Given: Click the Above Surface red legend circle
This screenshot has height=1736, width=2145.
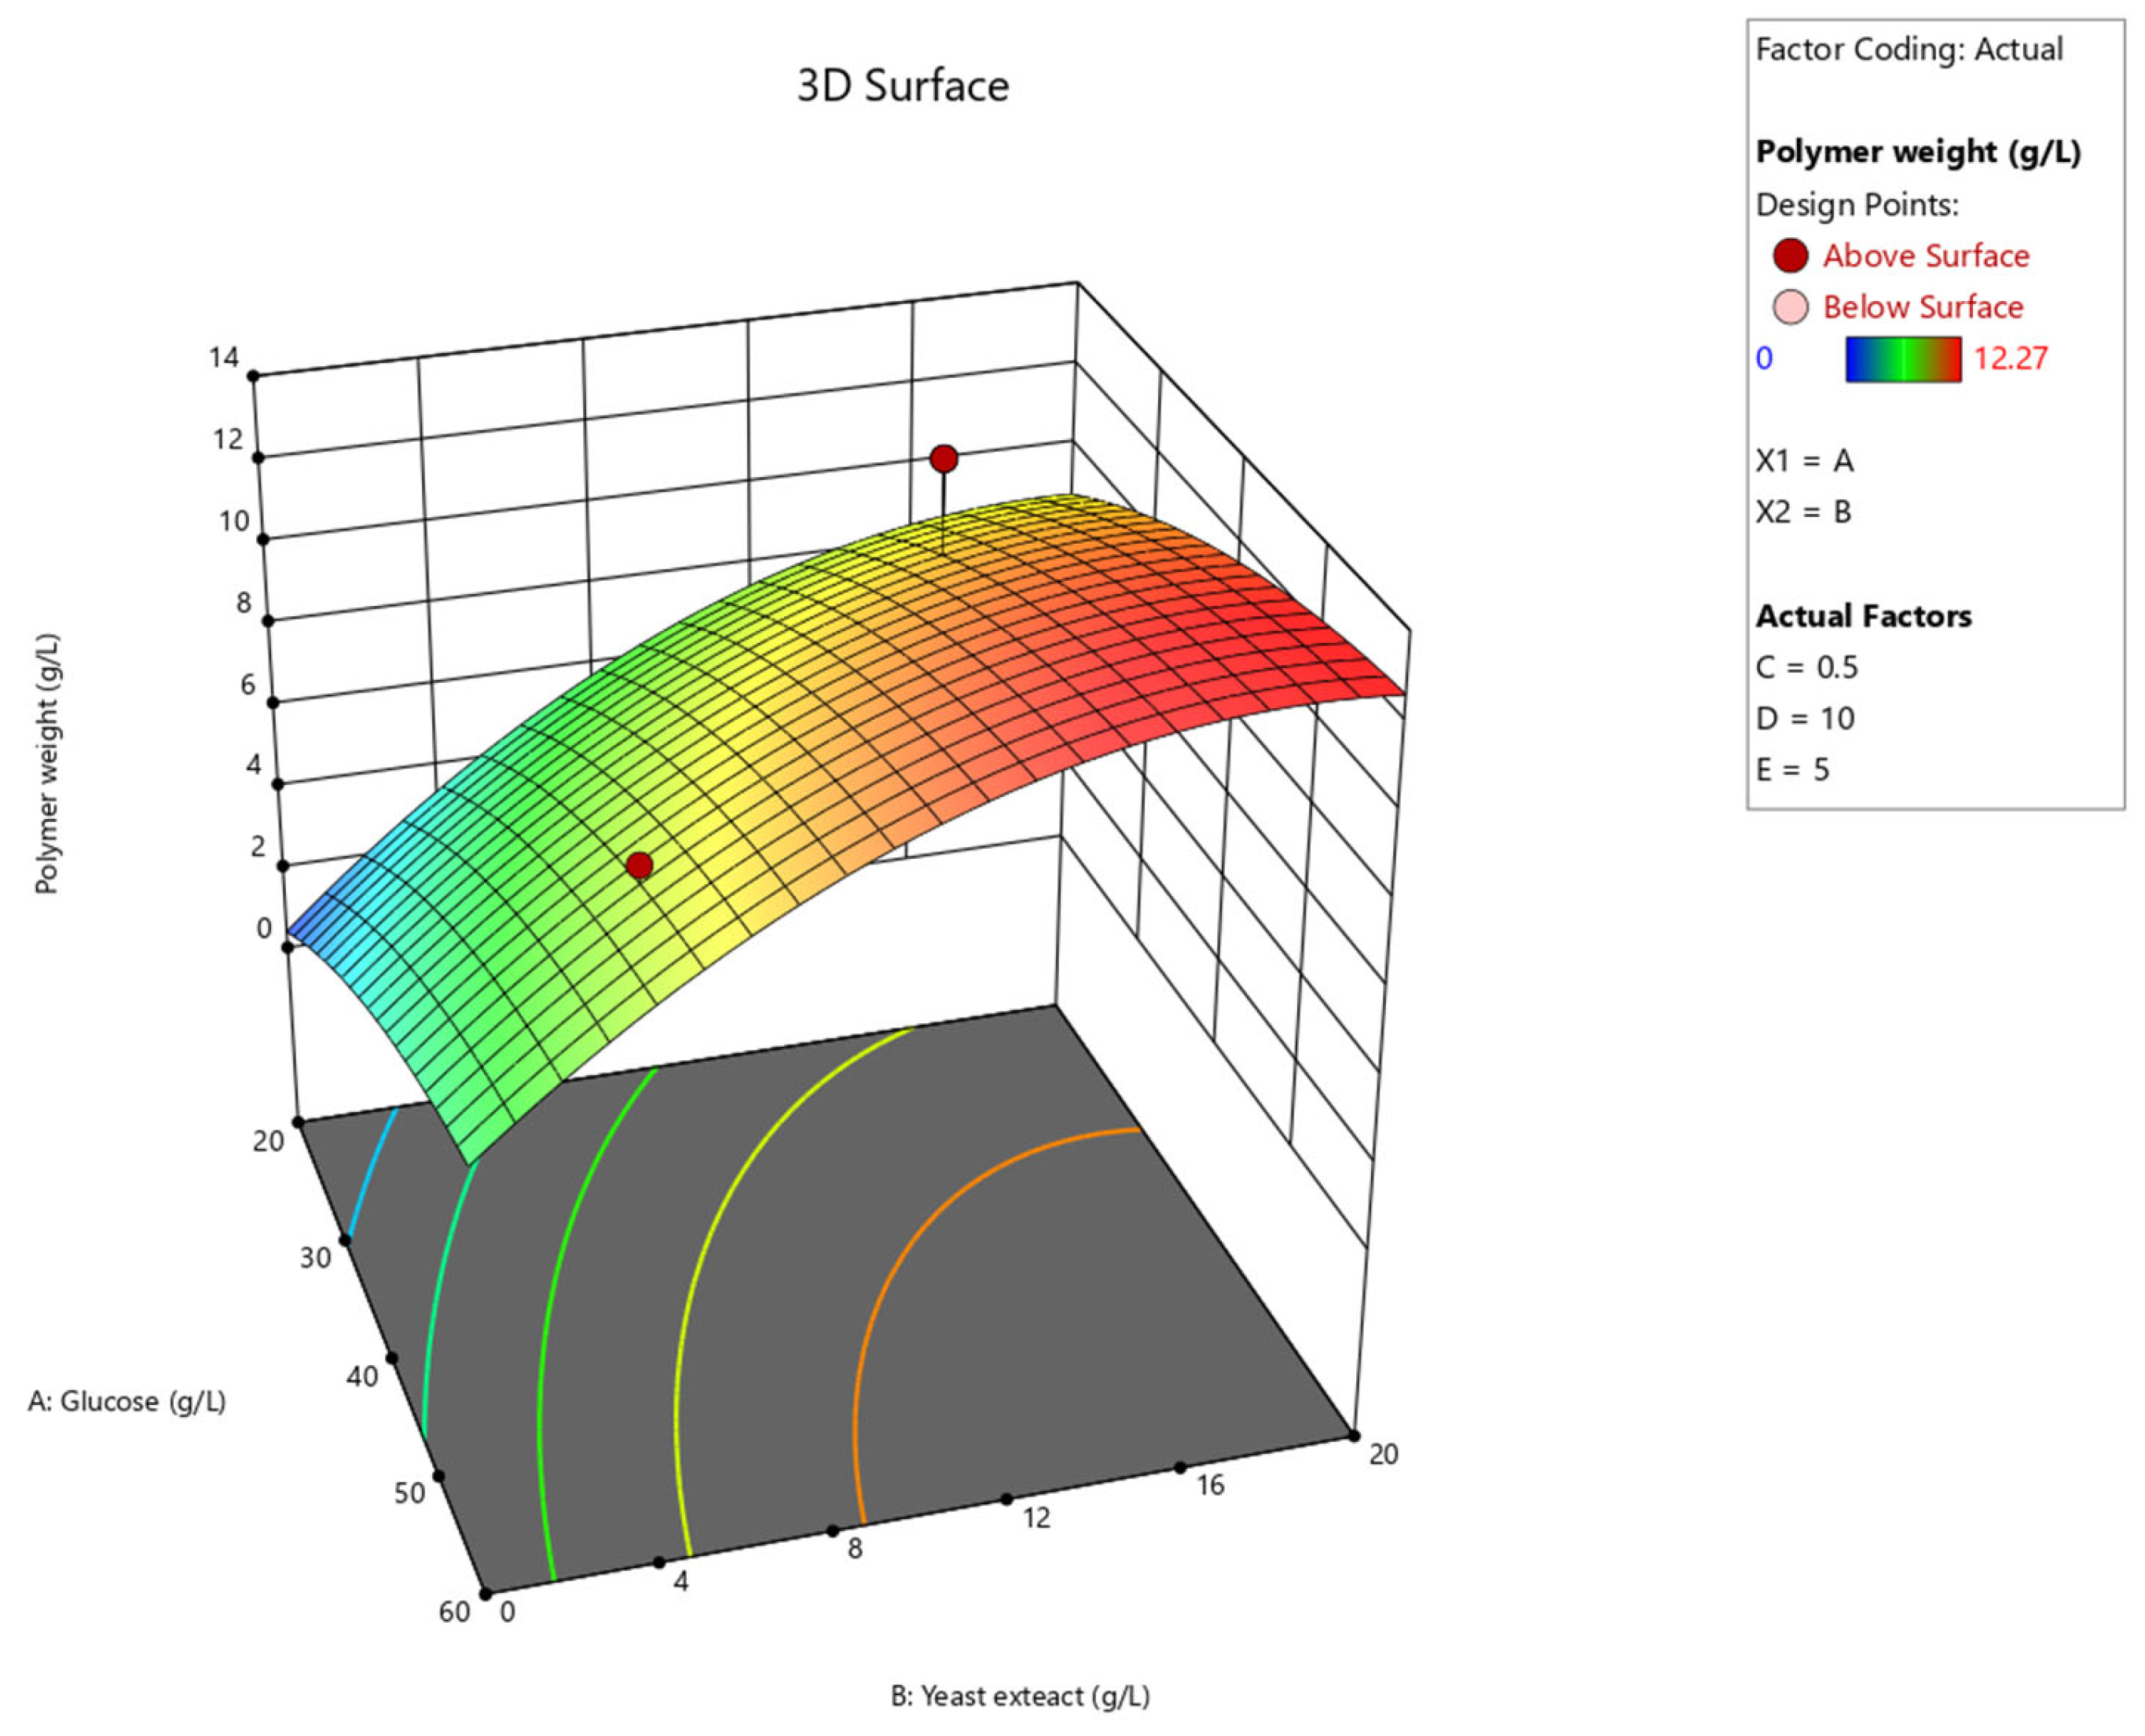Looking at the screenshot, I should tap(1789, 255).
